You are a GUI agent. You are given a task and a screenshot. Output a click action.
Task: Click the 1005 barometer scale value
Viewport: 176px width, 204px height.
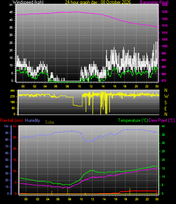click(164, 39)
